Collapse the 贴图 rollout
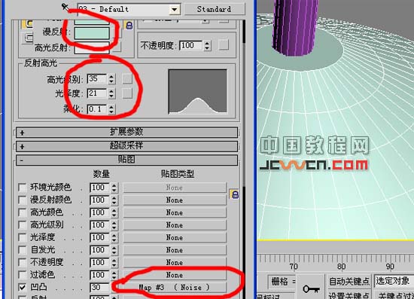Image resolution: width=414 pixels, height=299 pixels. point(126,160)
